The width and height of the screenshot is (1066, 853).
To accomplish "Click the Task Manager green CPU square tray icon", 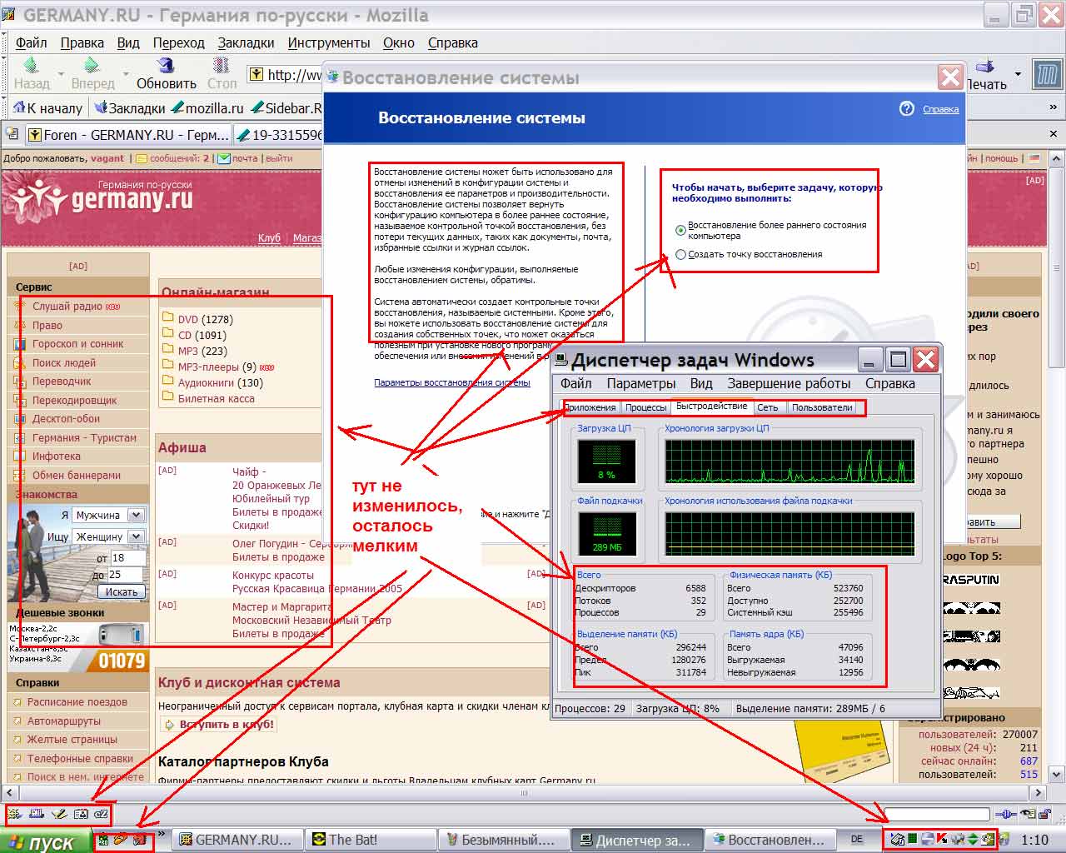I will pos(913,839).
